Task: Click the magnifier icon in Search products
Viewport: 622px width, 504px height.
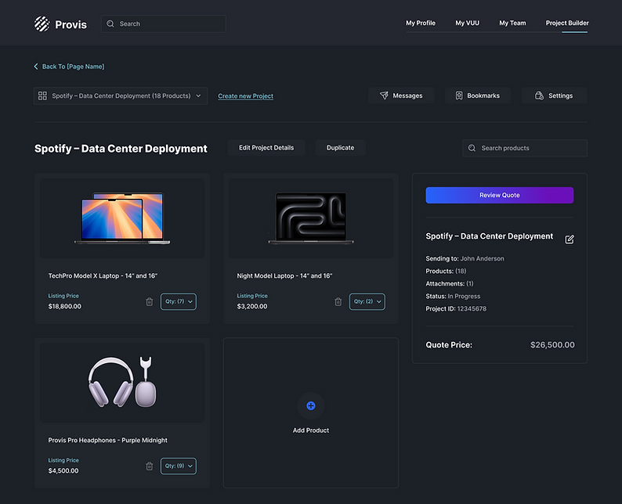Action: (472, 148)
